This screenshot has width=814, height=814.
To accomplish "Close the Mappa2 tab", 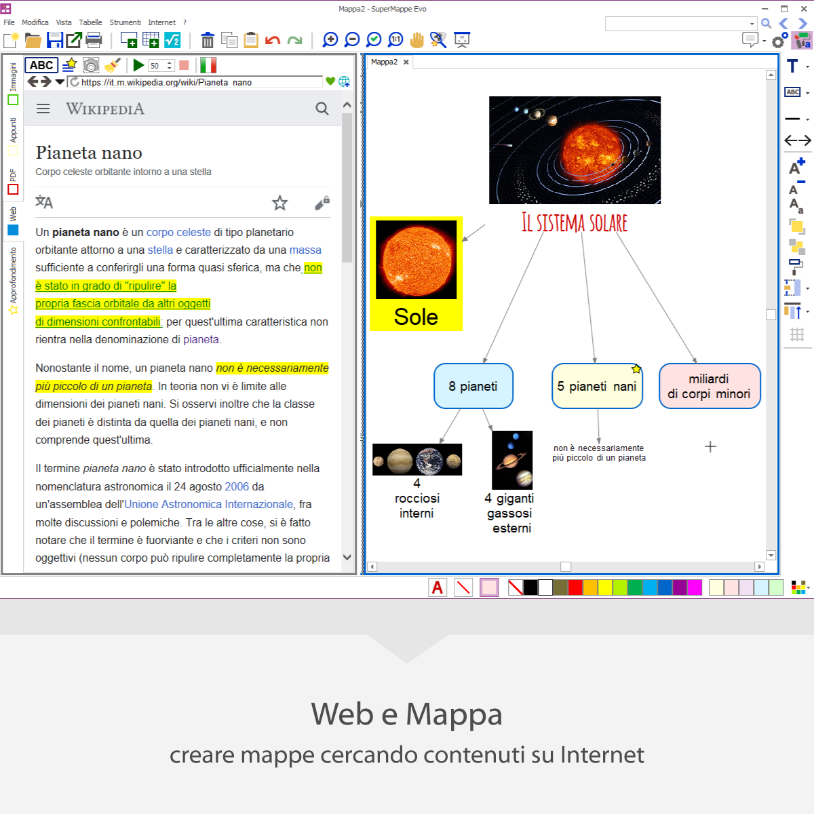I will tap(406, 62).
